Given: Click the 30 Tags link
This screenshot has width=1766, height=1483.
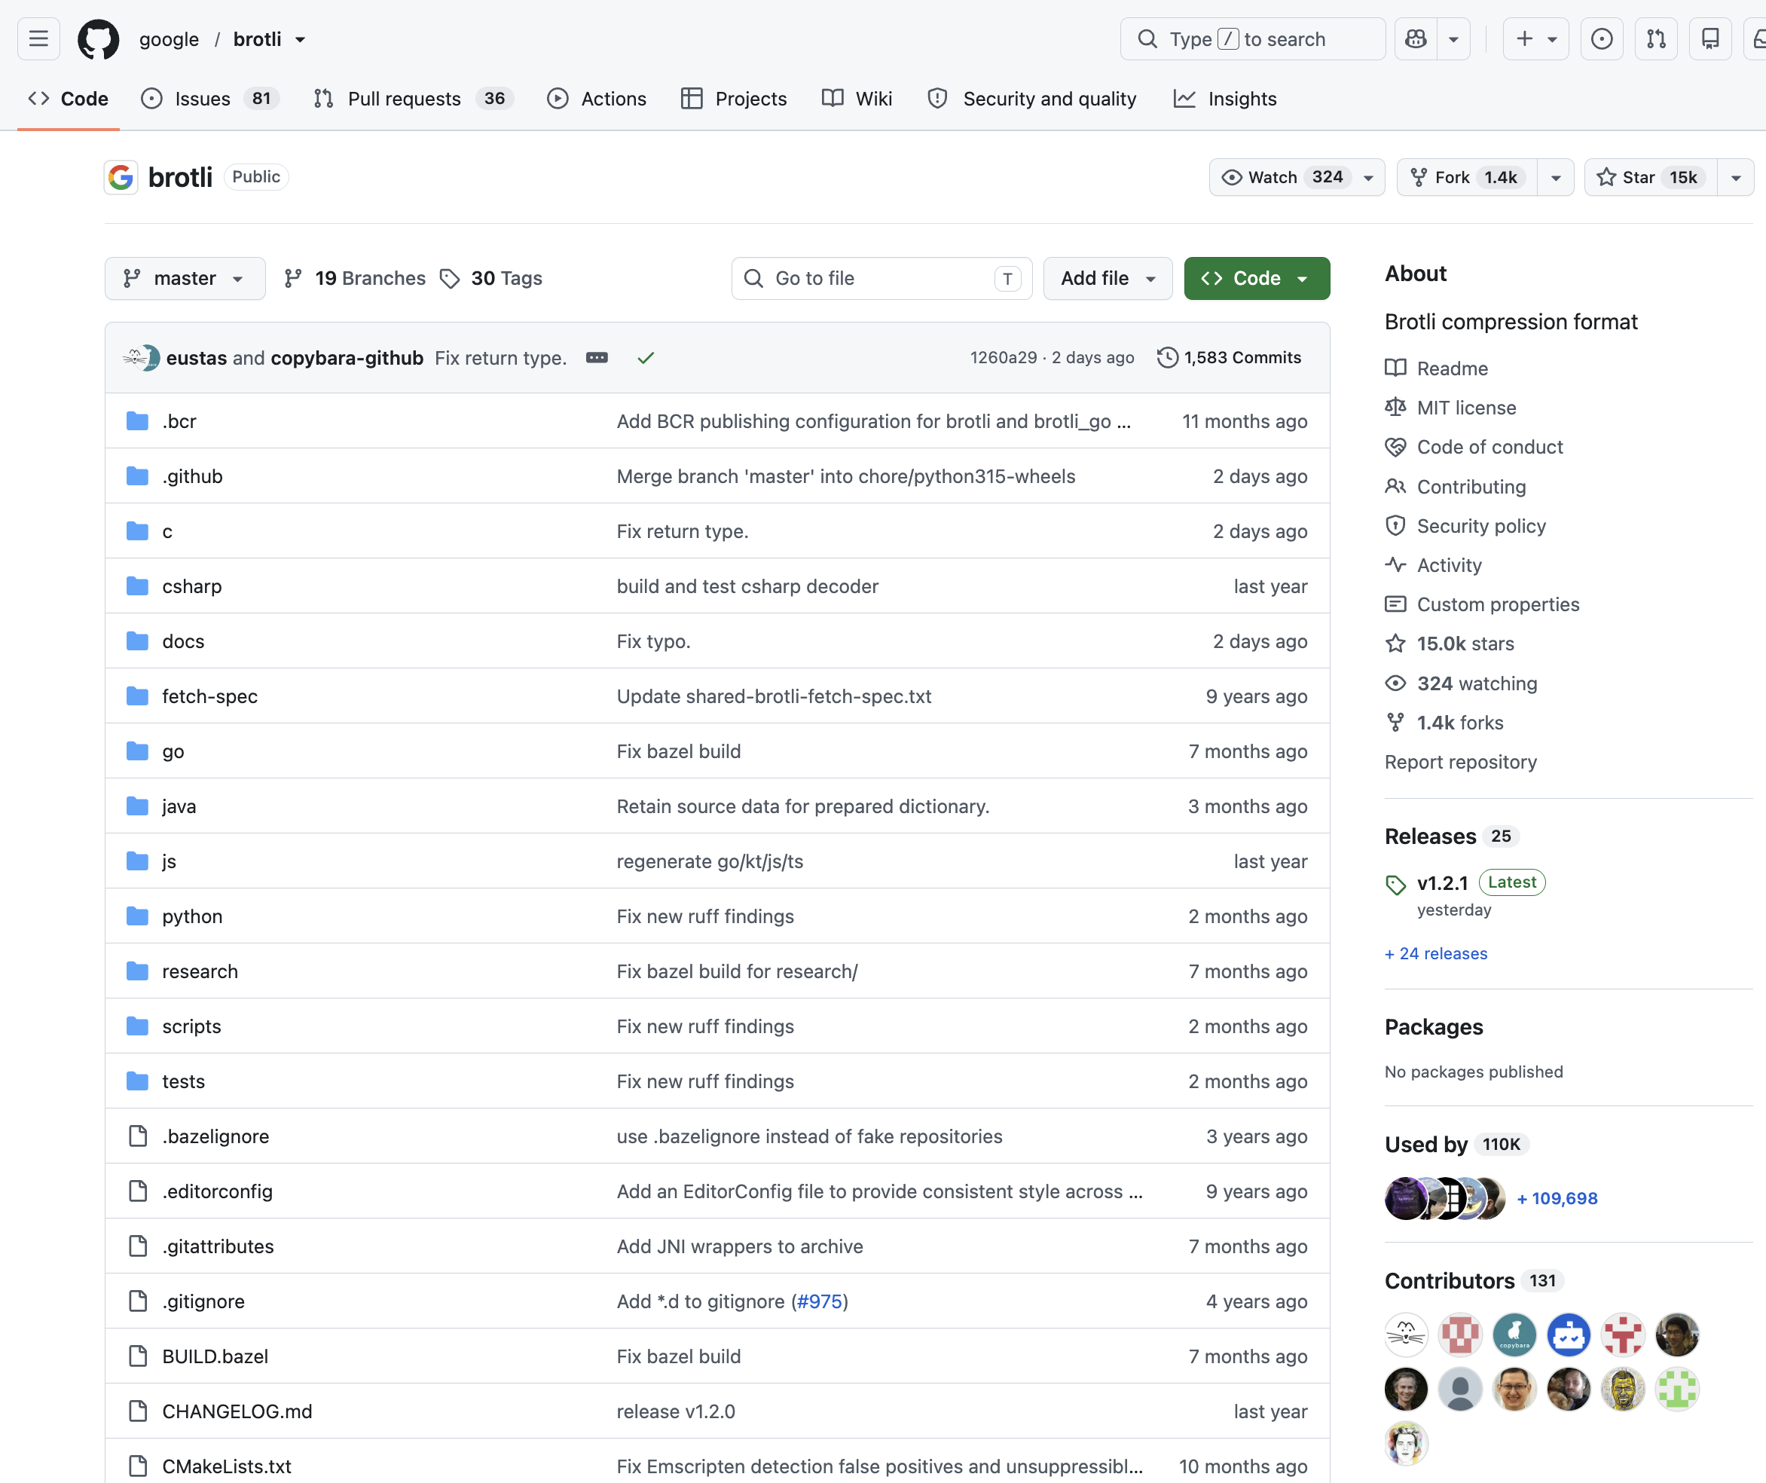Looking at the screenshot, I should click(491, 278).
